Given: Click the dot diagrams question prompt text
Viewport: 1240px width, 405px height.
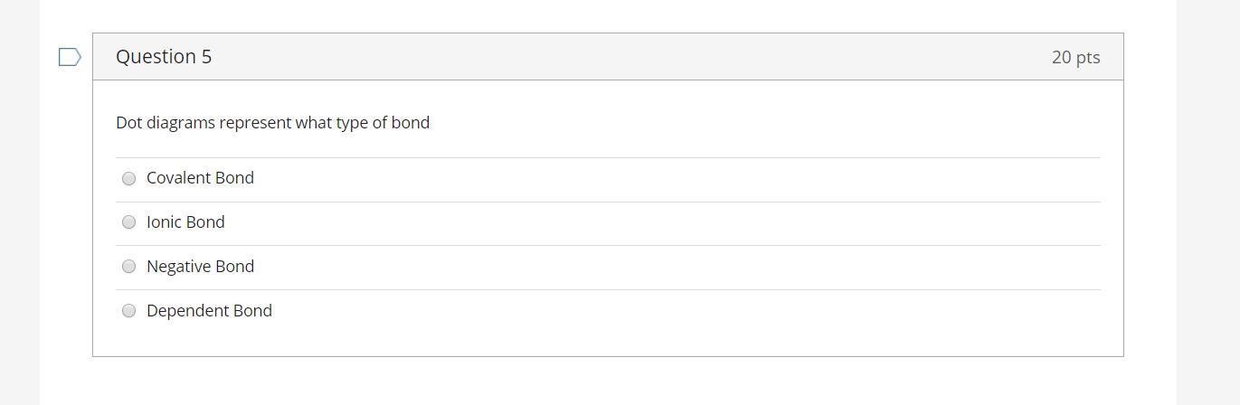Looking at the screenshot, I should click(x=272, y=123).
